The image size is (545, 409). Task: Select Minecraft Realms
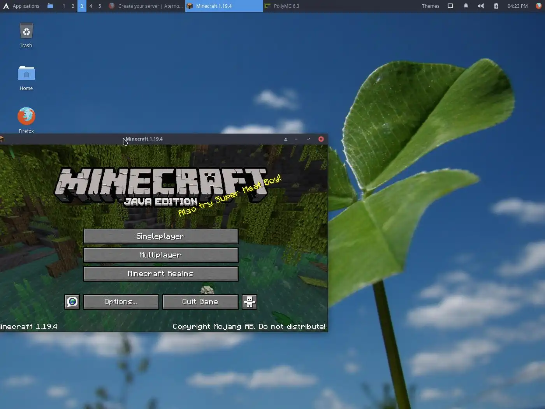coord(160,274)
